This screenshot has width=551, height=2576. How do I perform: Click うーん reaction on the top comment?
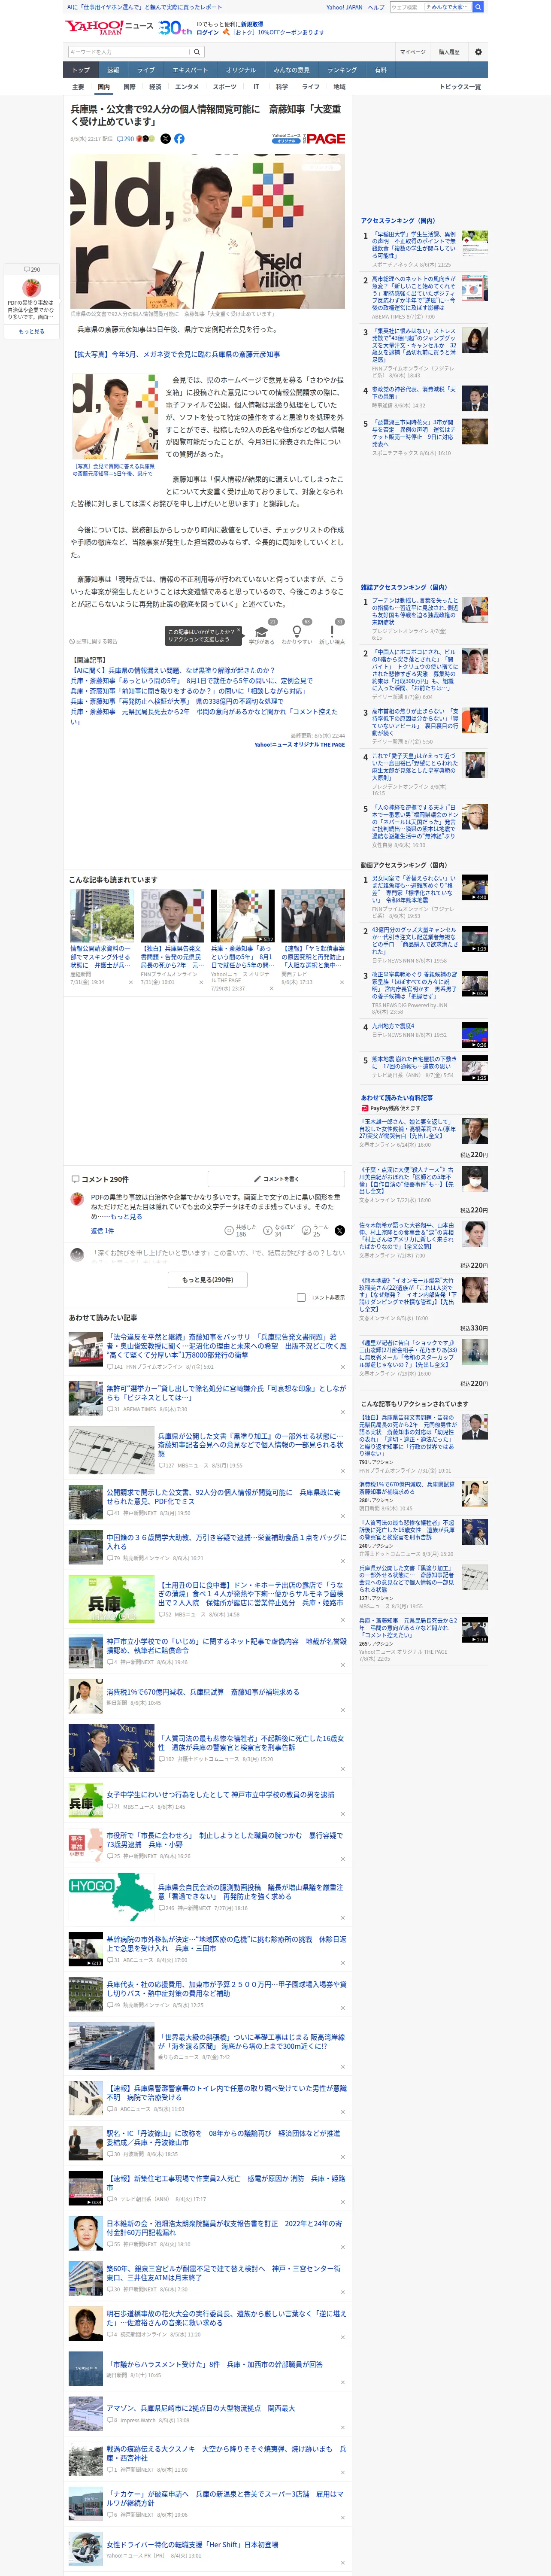click(x=315, y=1230)
